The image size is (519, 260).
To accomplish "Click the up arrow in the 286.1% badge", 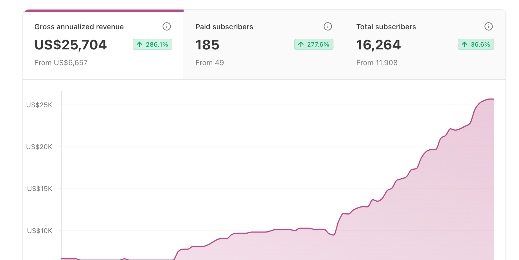I will pos(139,44).
